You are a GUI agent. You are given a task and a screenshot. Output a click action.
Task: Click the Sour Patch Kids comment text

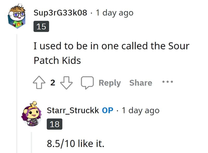pos(111,53)
